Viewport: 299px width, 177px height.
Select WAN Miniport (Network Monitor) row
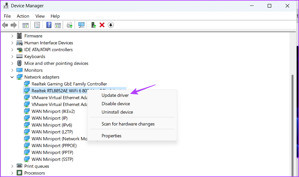(59, 139)
